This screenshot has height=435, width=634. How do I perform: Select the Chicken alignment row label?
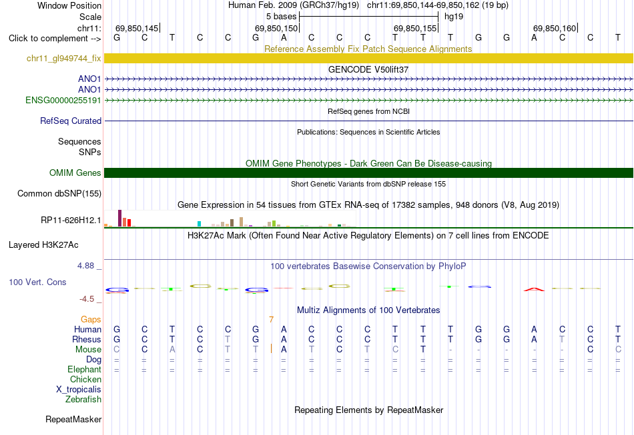click(x=85, y=379)
